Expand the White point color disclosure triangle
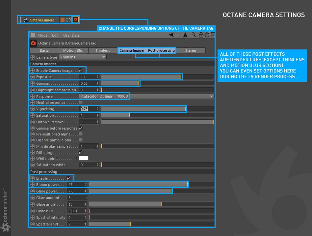 76,158
